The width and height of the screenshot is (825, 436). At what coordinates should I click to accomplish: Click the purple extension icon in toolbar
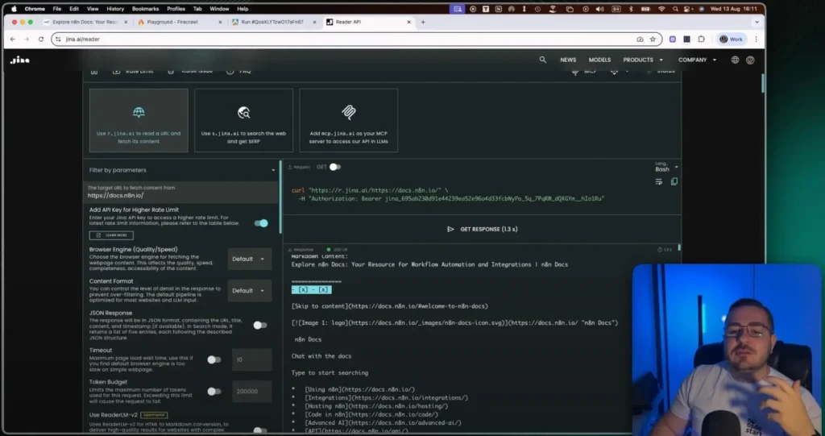pyautogui.click(x=673, y=39)
